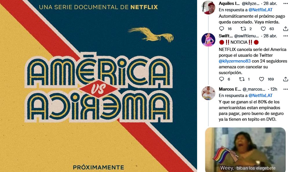
Task: Open Marcos' profile avatar
Action: (208, 93)
